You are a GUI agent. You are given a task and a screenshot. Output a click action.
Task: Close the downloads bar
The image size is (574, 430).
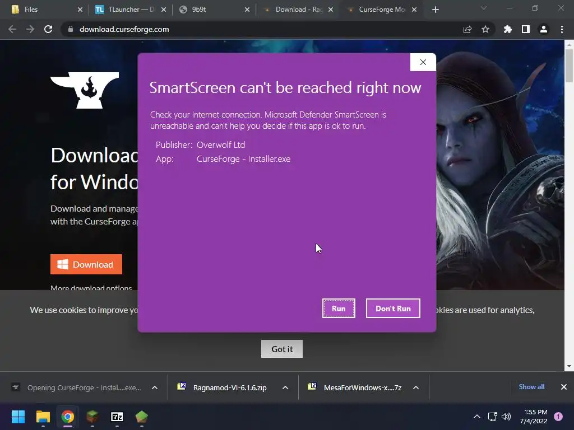tap(564, 387)
